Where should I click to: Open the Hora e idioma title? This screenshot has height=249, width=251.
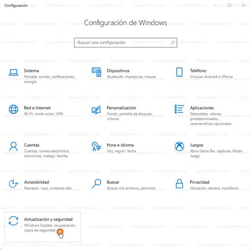120,145
